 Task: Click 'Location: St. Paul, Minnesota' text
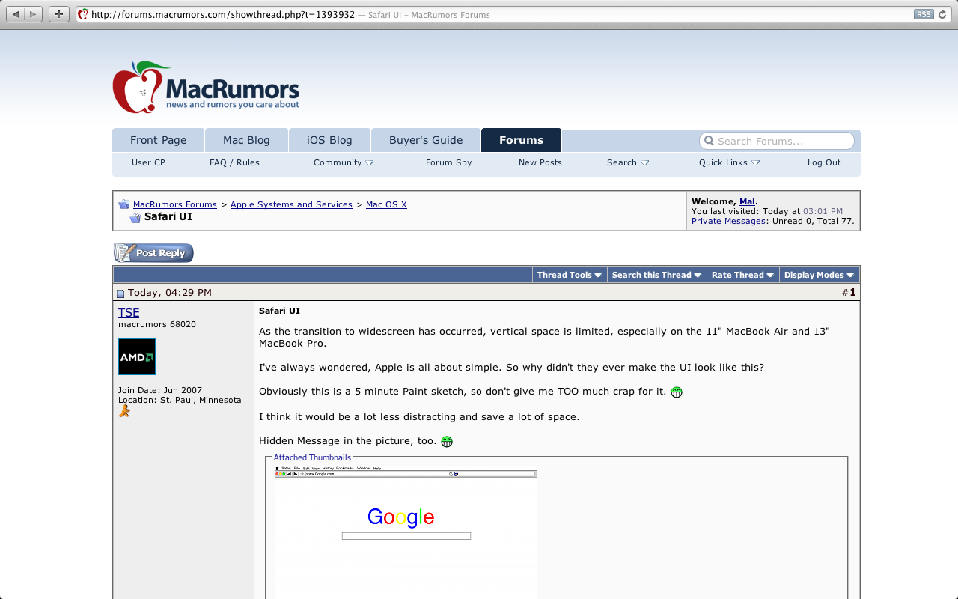click(180, 400)
